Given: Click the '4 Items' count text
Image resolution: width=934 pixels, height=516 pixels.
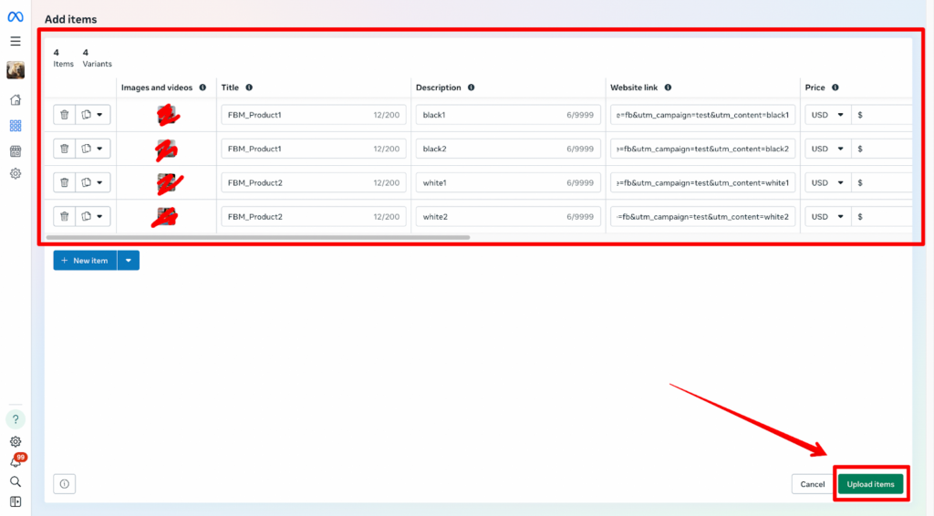Looking at the screenshot, I should [x=63, y=57].
